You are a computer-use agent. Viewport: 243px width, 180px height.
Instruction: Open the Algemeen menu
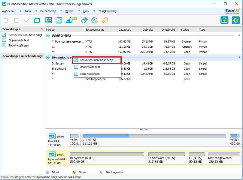point(8,11)
